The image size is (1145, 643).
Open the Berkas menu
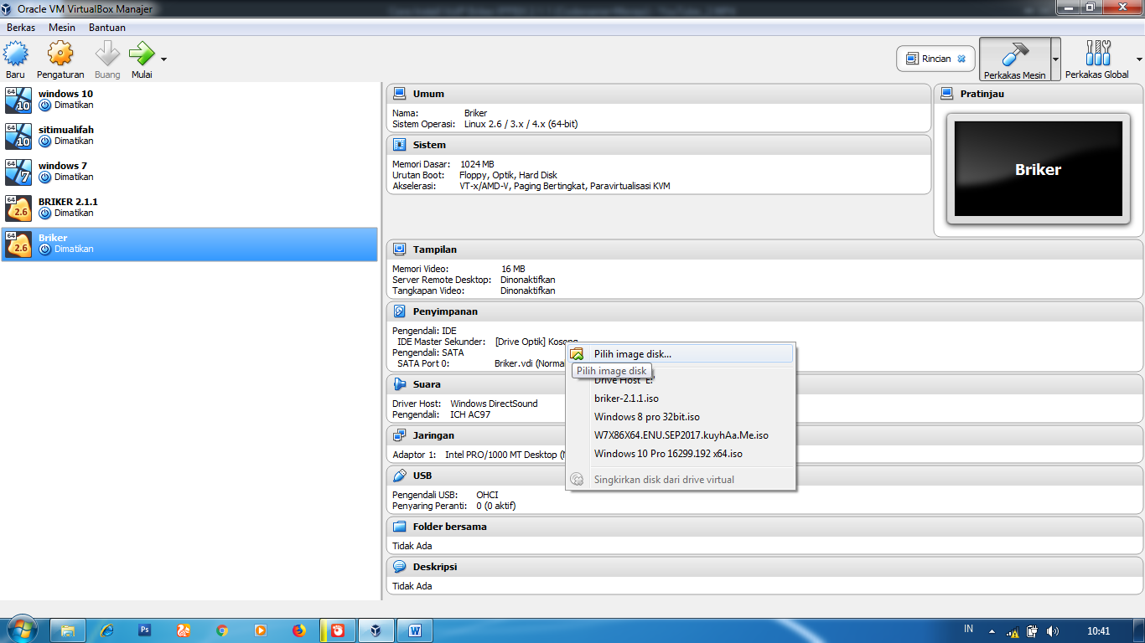(20, 27)
